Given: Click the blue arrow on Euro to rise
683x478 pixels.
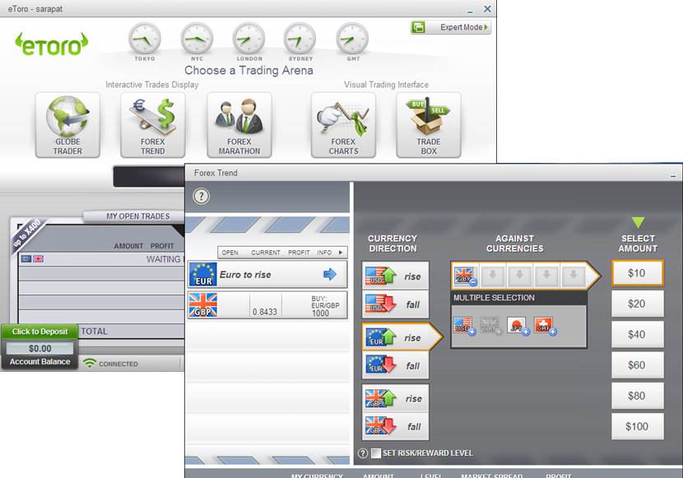Looking at the screenshot, I should [330, 274].
